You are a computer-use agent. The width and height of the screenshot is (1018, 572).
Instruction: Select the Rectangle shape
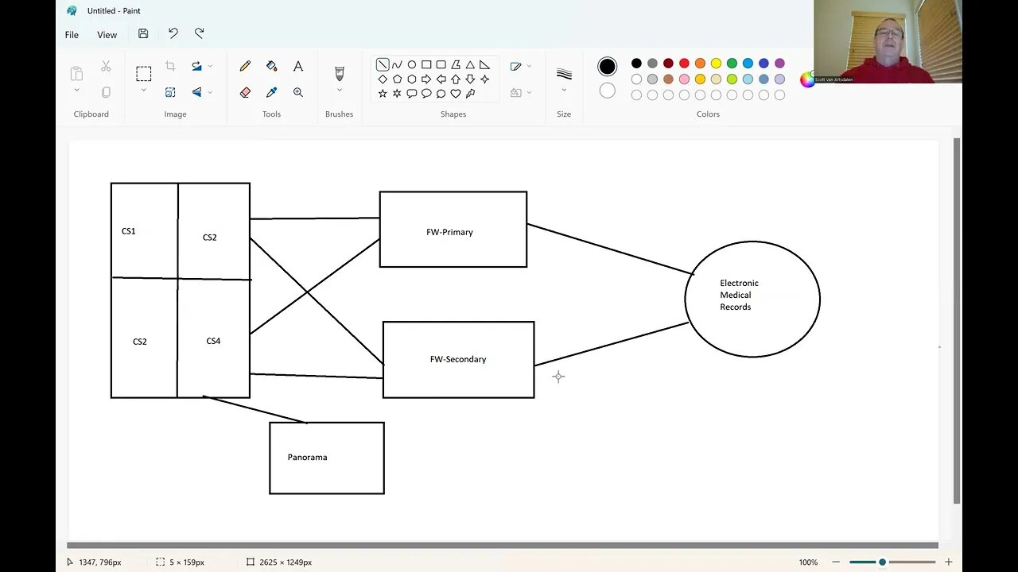coord(426,64)
